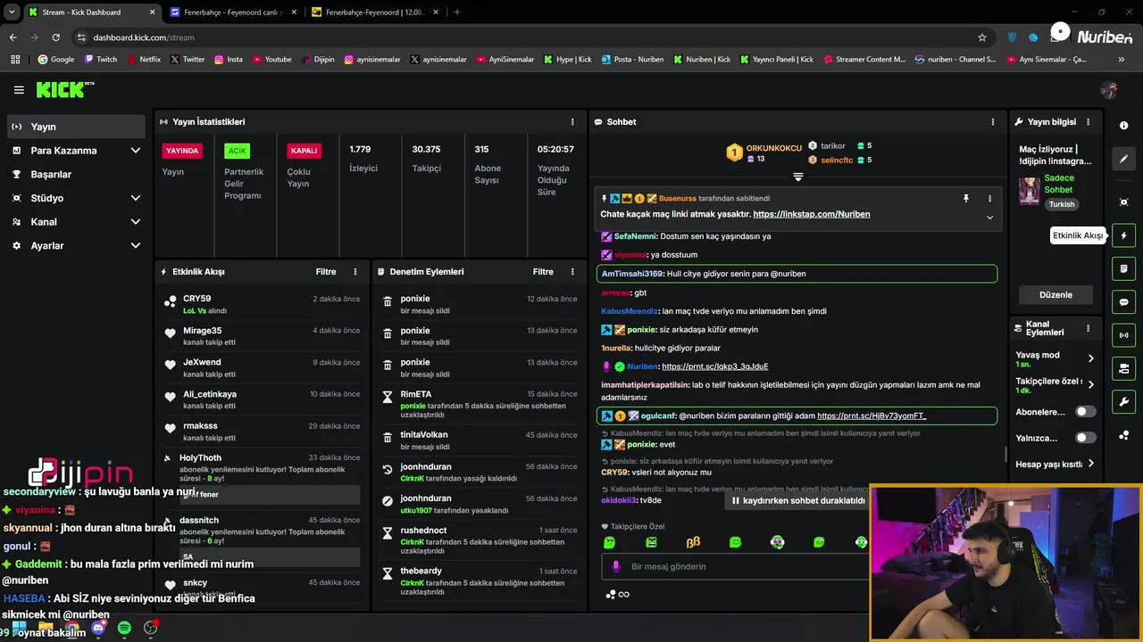The height and width of the screenshot is (642, 1143).
Task: Open the linkstap.com/Nuriben pinned link
Action: click(x=812, y=214)
